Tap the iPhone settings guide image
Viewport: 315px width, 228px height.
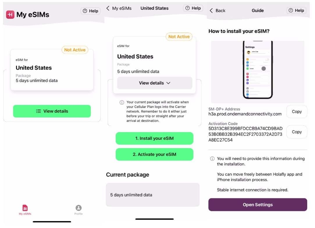257,72
